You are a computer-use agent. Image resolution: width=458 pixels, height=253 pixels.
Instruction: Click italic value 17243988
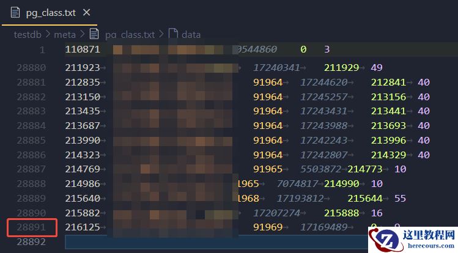pyautogui.click(x=323, y=126)
